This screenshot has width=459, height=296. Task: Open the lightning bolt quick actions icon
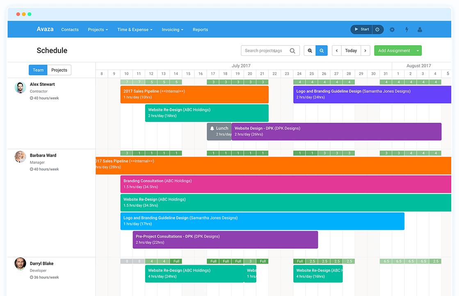tap(407, 30)
